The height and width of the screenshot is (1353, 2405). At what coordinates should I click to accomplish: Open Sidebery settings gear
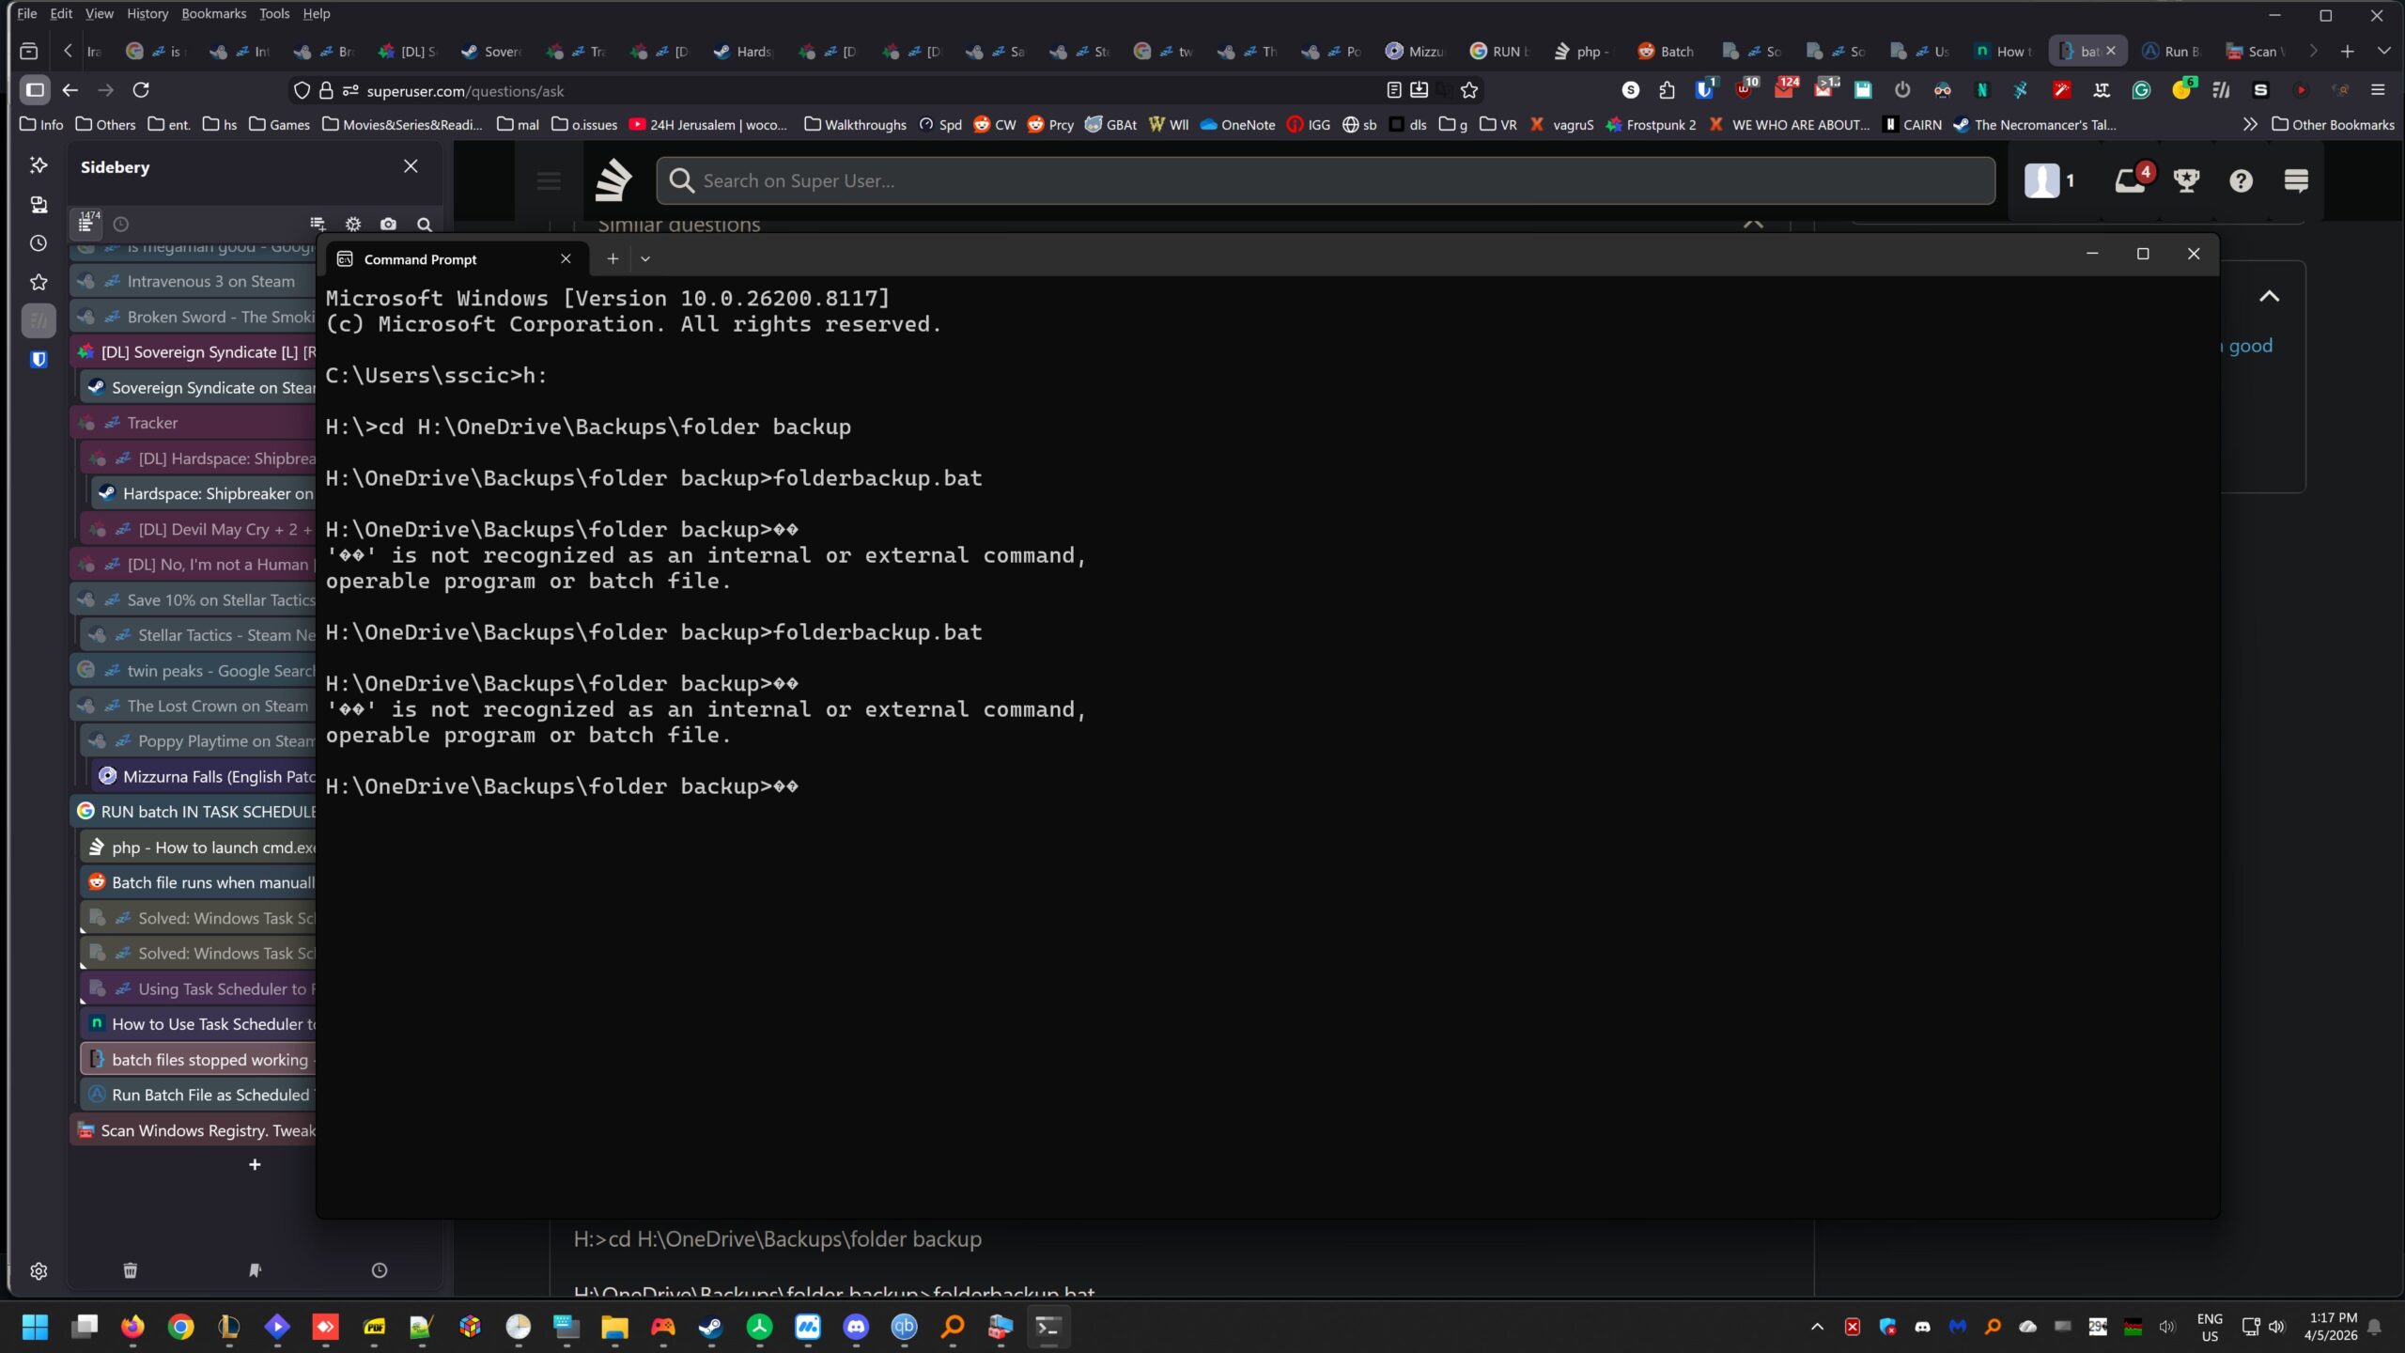tap(353, 225)
